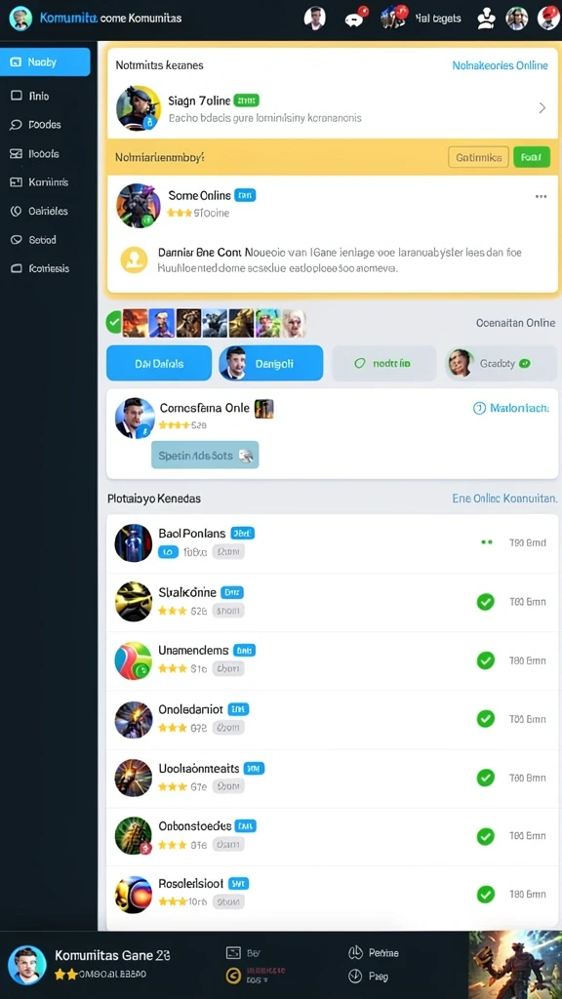Expand the Siagn 7oline chevron arrow
562x999 pixels.
(x=542, y=107)
